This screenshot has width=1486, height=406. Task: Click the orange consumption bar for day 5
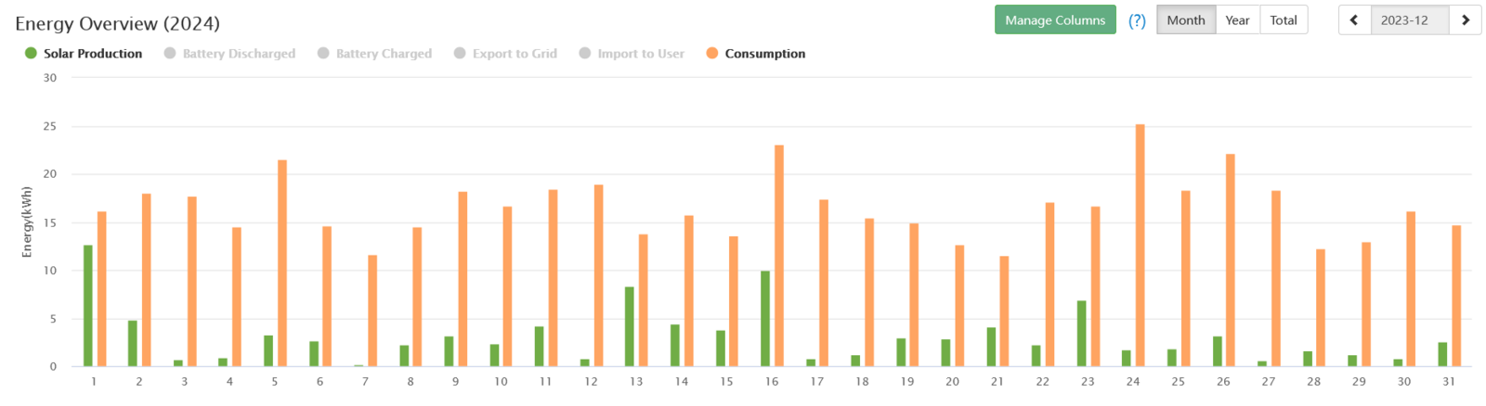[282, 263]
